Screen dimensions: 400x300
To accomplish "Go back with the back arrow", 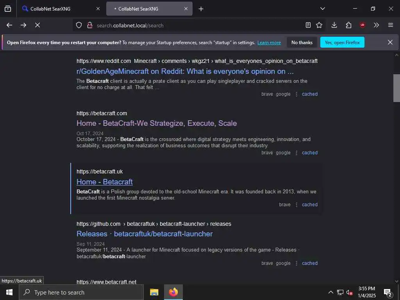I will pyautogui.click(x=9, y=25).
